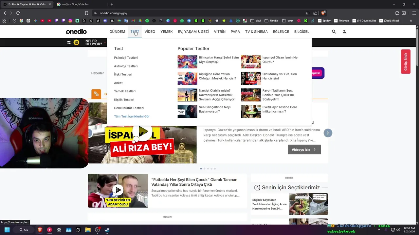
Task: Open the okul bookmarks folder
Action: [x=256, y=21]
